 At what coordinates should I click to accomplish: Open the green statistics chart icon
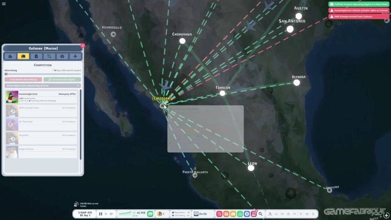[240, 214]
